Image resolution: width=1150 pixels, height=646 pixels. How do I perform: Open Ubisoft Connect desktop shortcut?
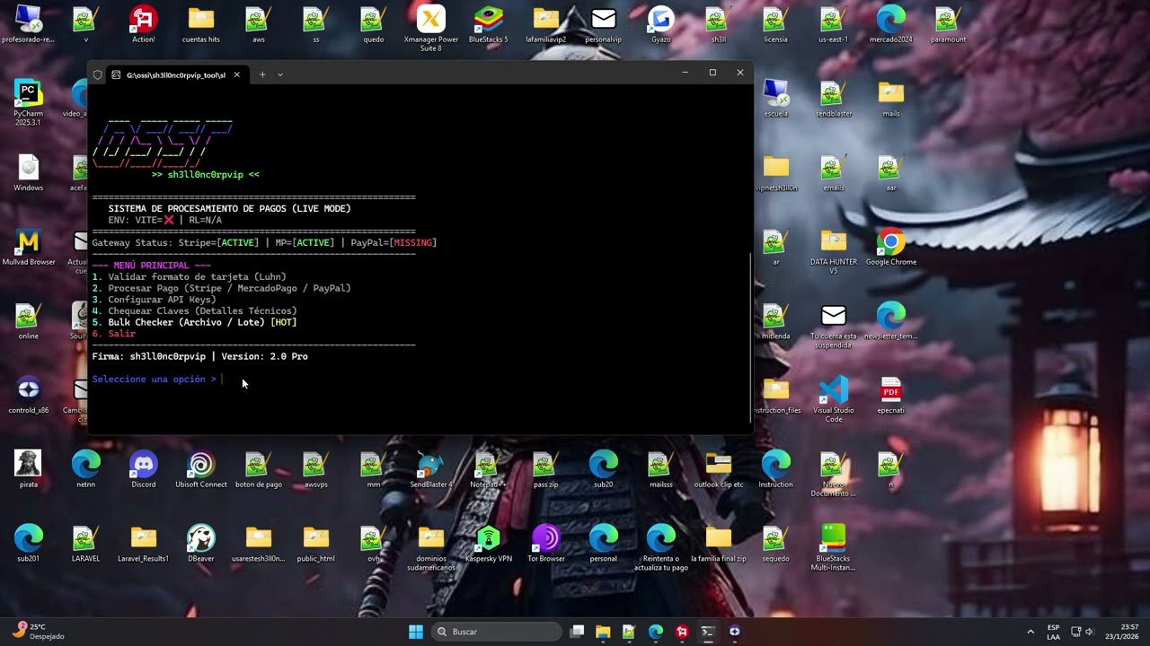(x=201, y=469)
